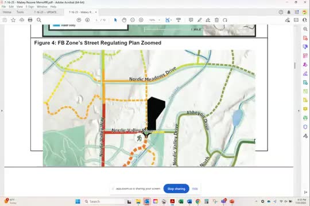Screen dimensions: 310x206
Task: Open the fill and sign icon
Action: tap(288, 20)
